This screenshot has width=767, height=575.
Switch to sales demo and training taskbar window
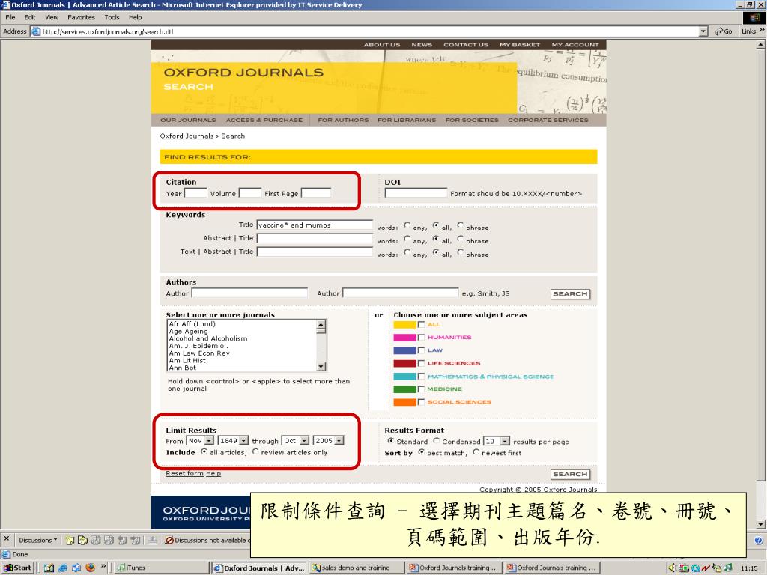point(357,568)
